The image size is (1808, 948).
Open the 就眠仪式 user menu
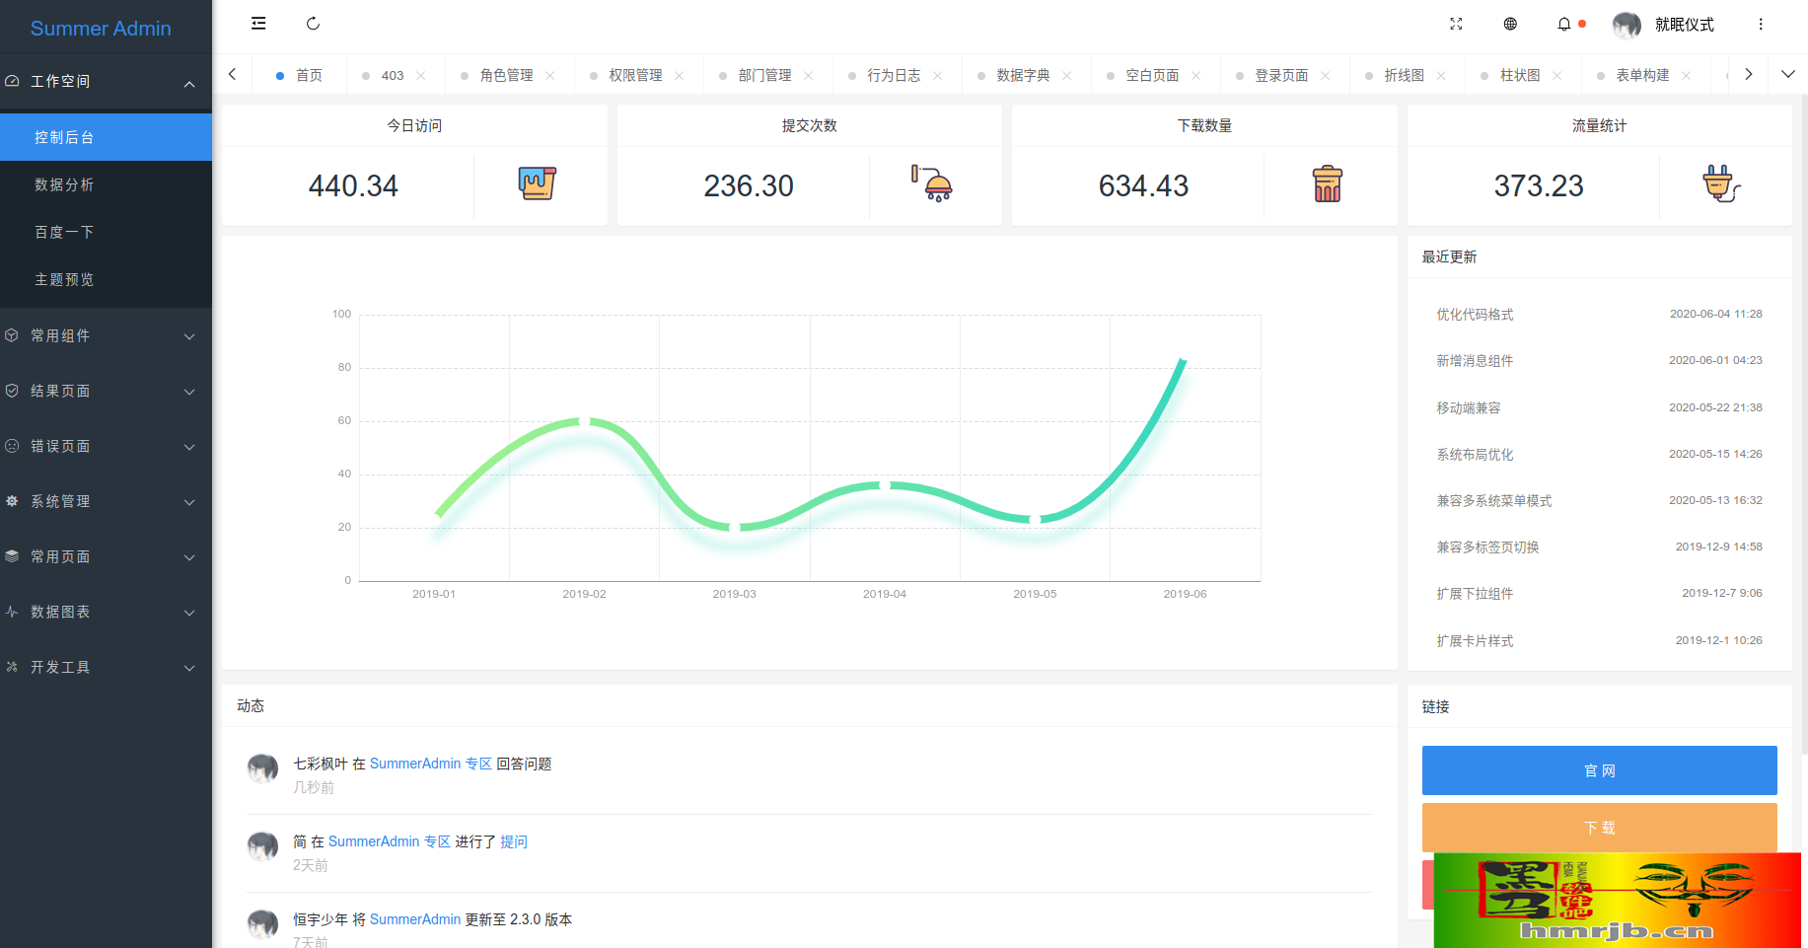[x=1685, y=25]
